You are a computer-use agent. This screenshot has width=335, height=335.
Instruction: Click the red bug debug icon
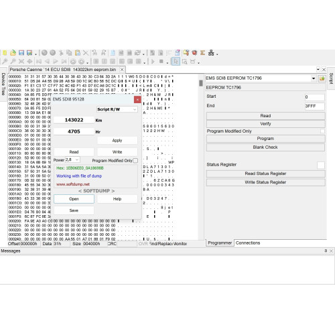(x=194, y=53)
